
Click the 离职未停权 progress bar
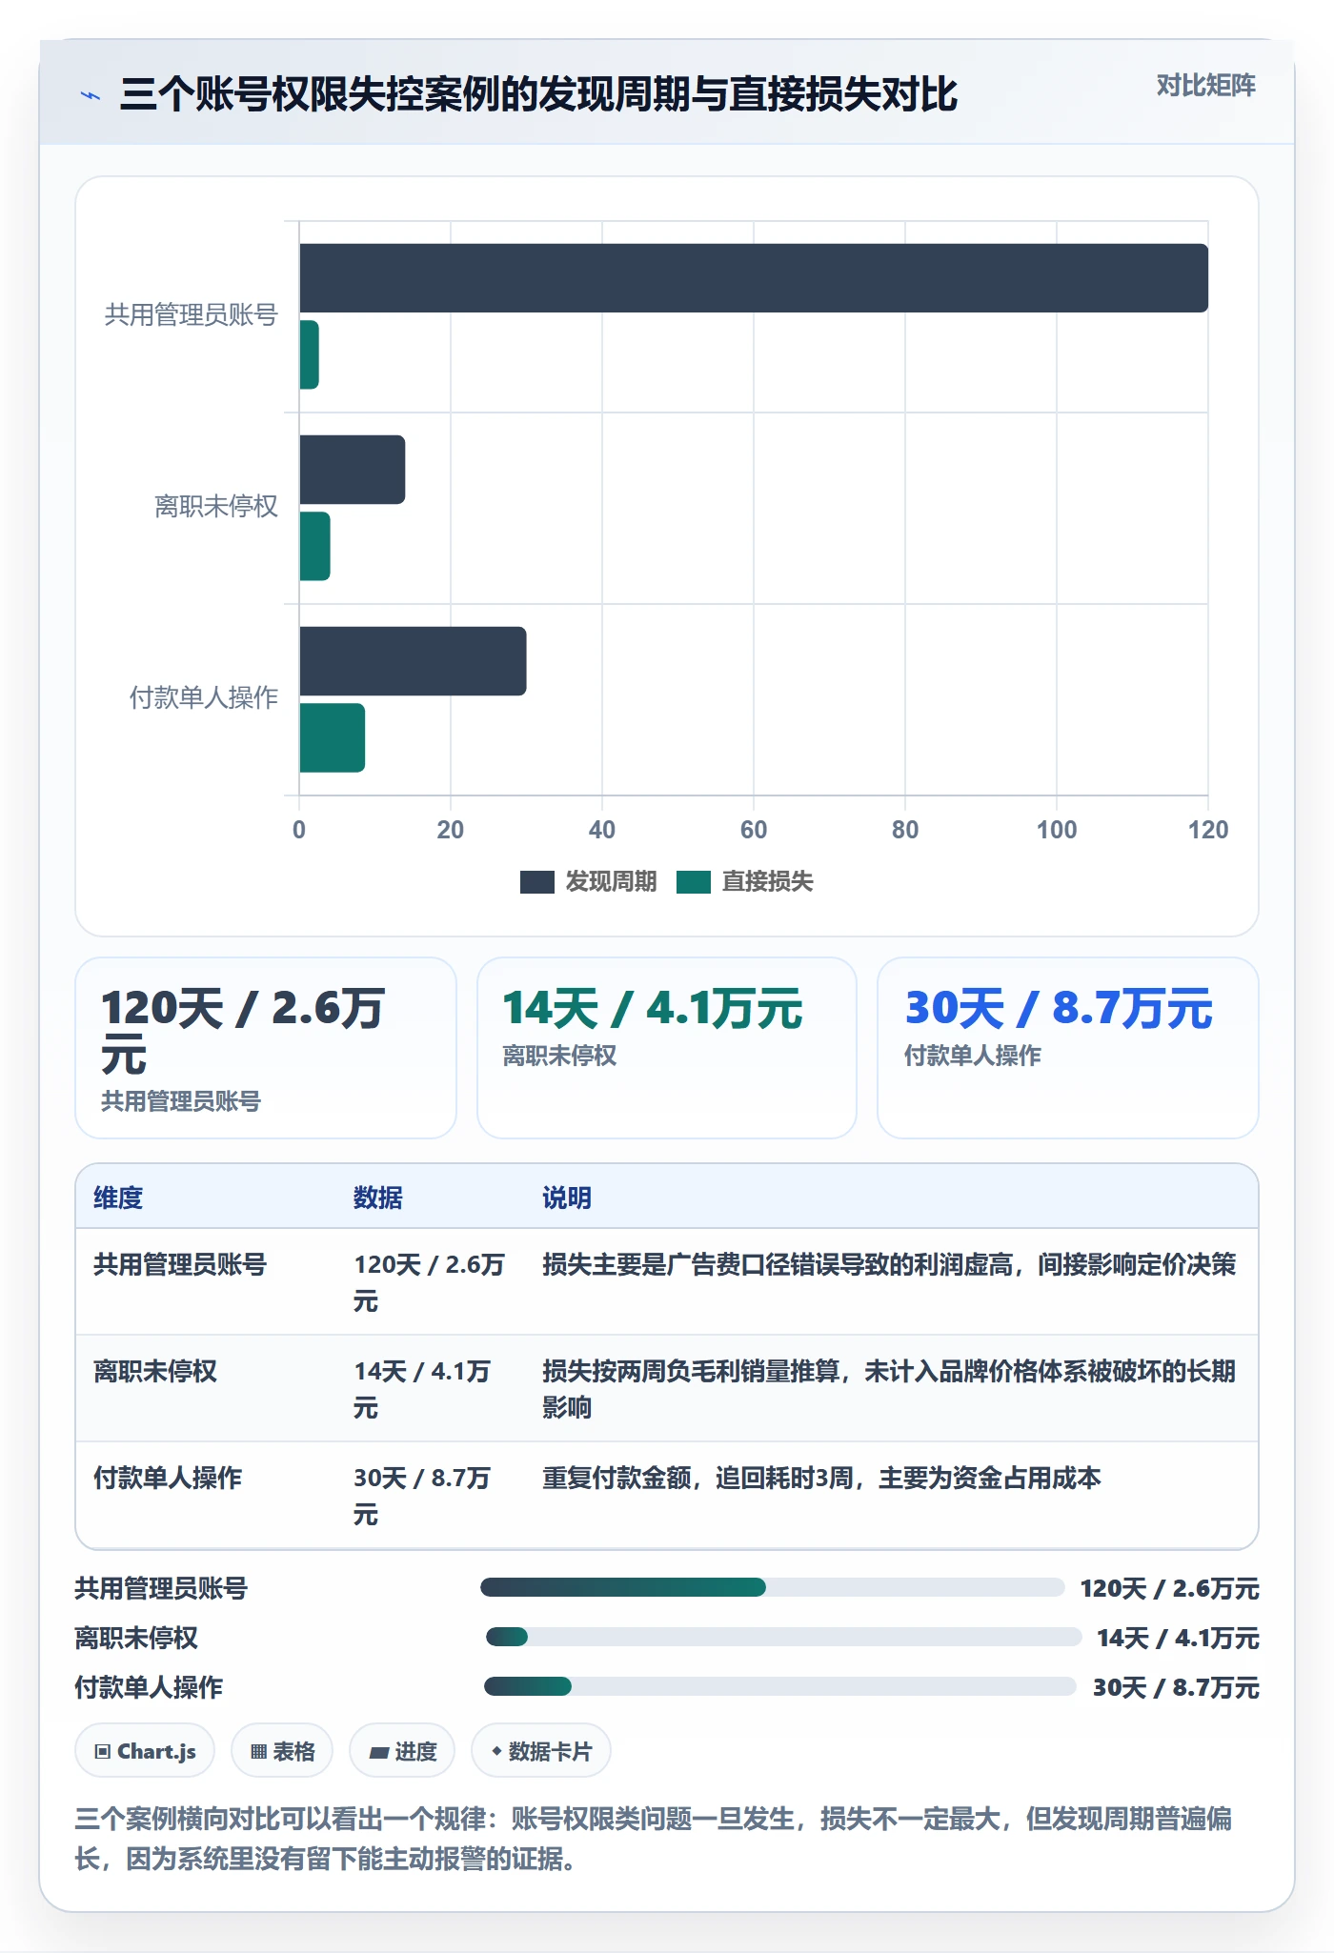[x=784, y=1637]
